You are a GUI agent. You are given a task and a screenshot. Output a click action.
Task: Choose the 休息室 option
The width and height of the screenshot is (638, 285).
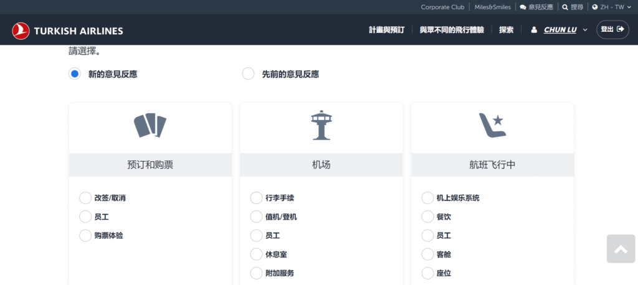tap(256, 255)
